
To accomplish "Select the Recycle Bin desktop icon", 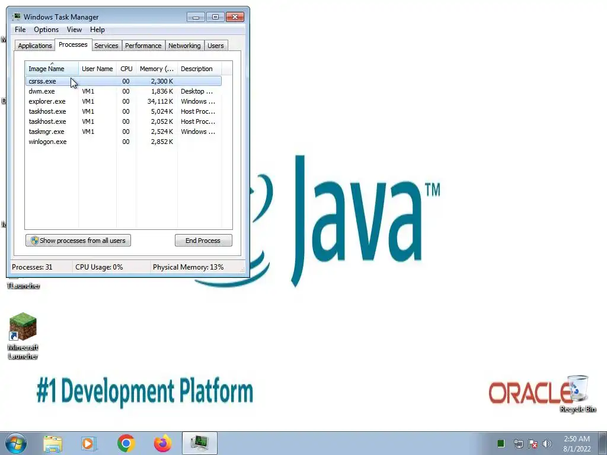I will click(x=577, y=393).
